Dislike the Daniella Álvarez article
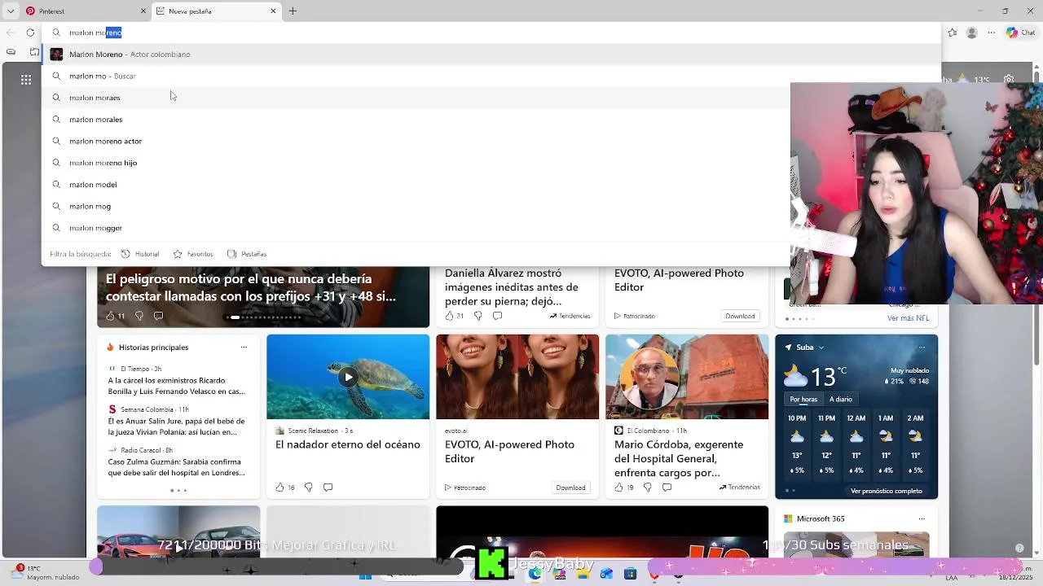This screenshot has width=1043, height=586. 477,316
